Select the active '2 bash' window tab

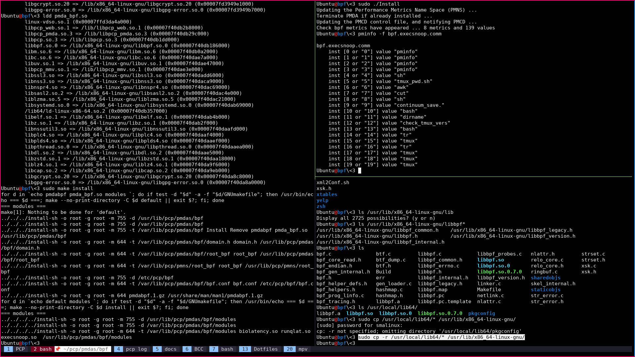tap(42, 349)
